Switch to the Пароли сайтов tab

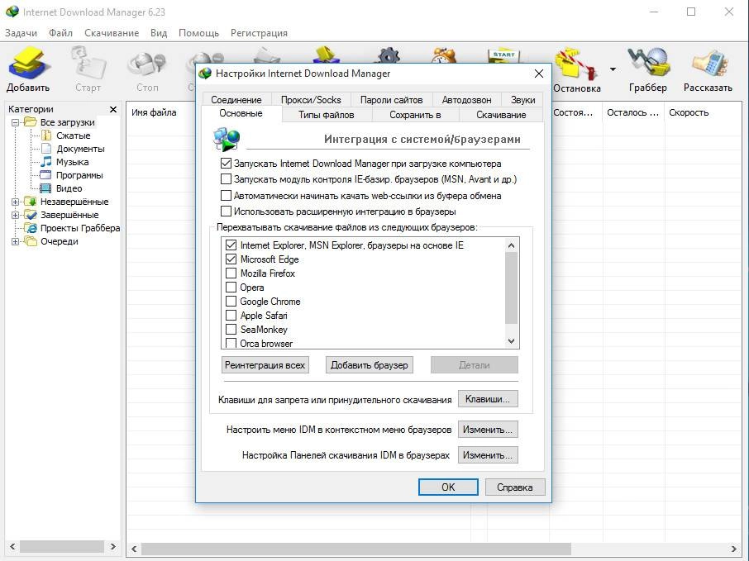(x=391, y=100)
